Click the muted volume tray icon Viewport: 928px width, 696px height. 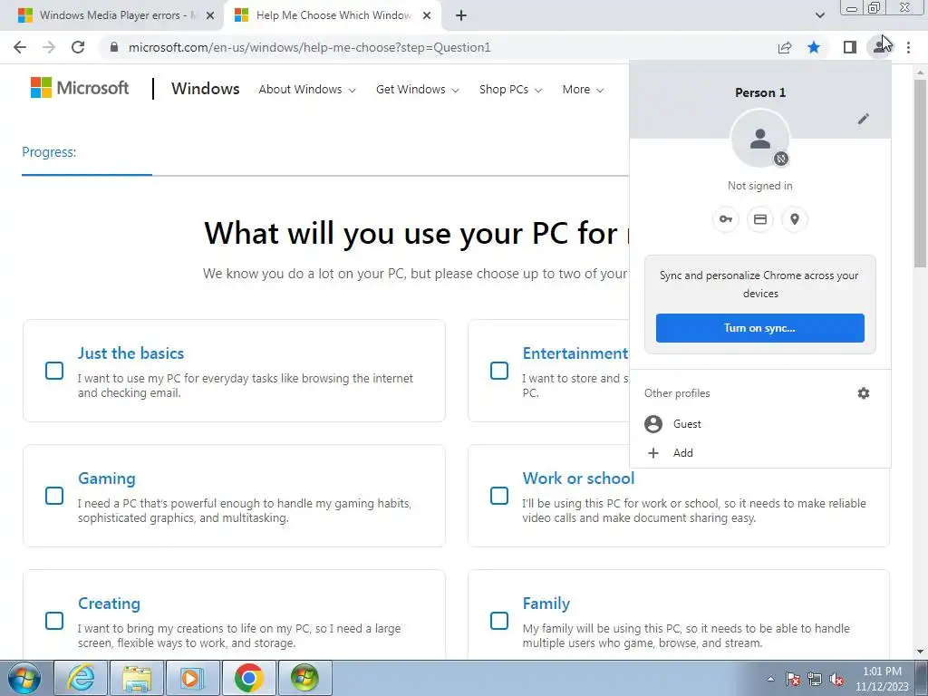pos(836,679)
